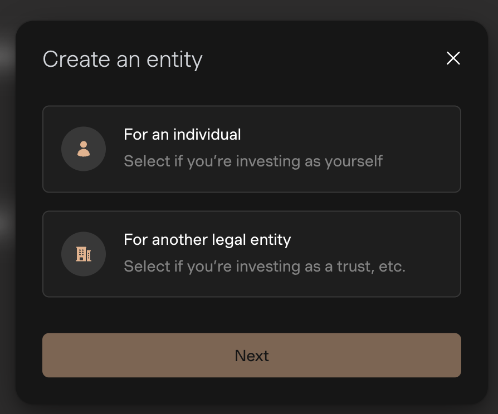Image resolution: width=498 pixels, height=414 pixels.
Task: Click the "For another legal entity" title
Action: 207,240
